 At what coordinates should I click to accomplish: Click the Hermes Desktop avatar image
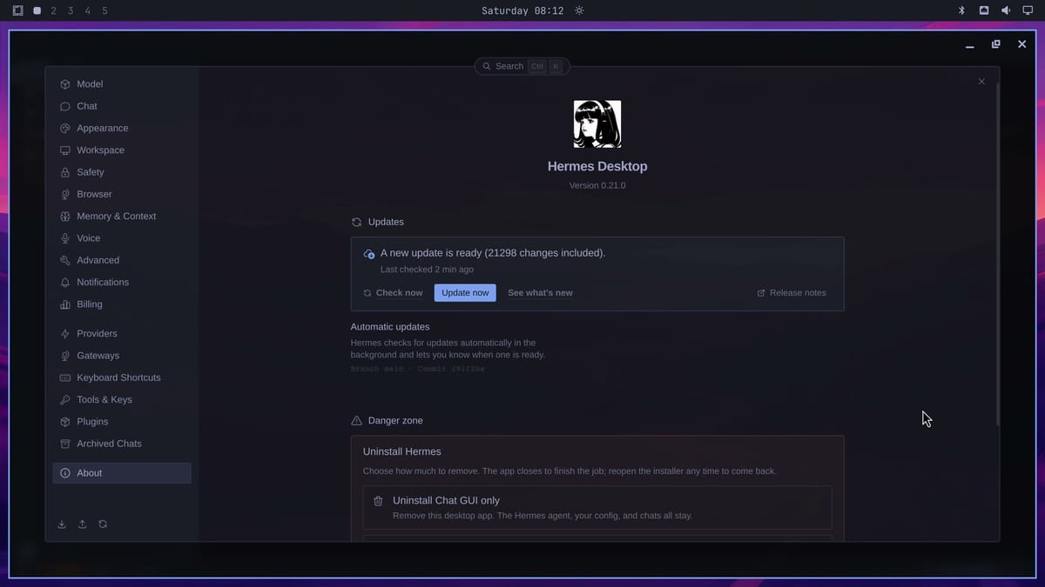(x=597, y=124)
